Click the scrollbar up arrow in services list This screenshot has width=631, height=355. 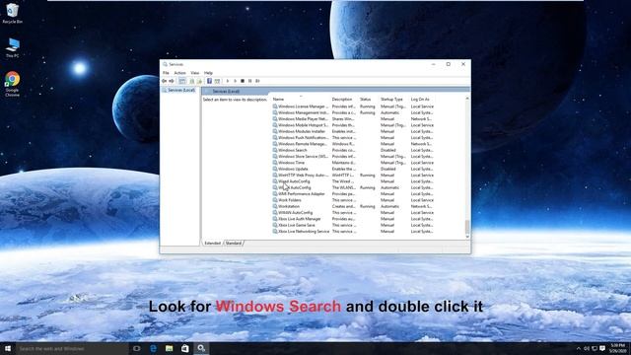(467, 99)
